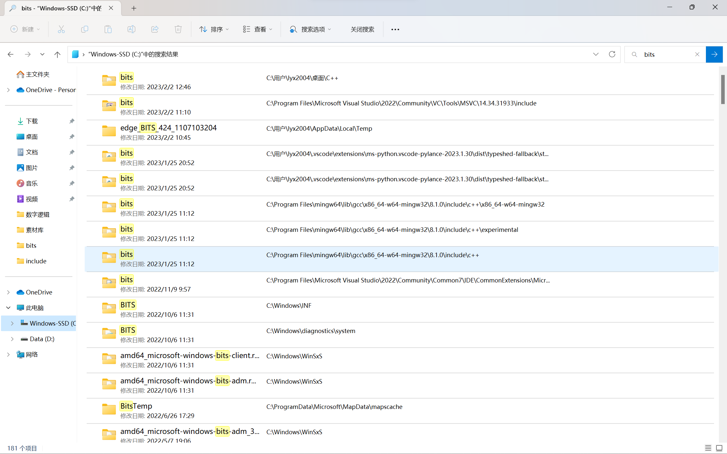Click the address bar path text

133,54
